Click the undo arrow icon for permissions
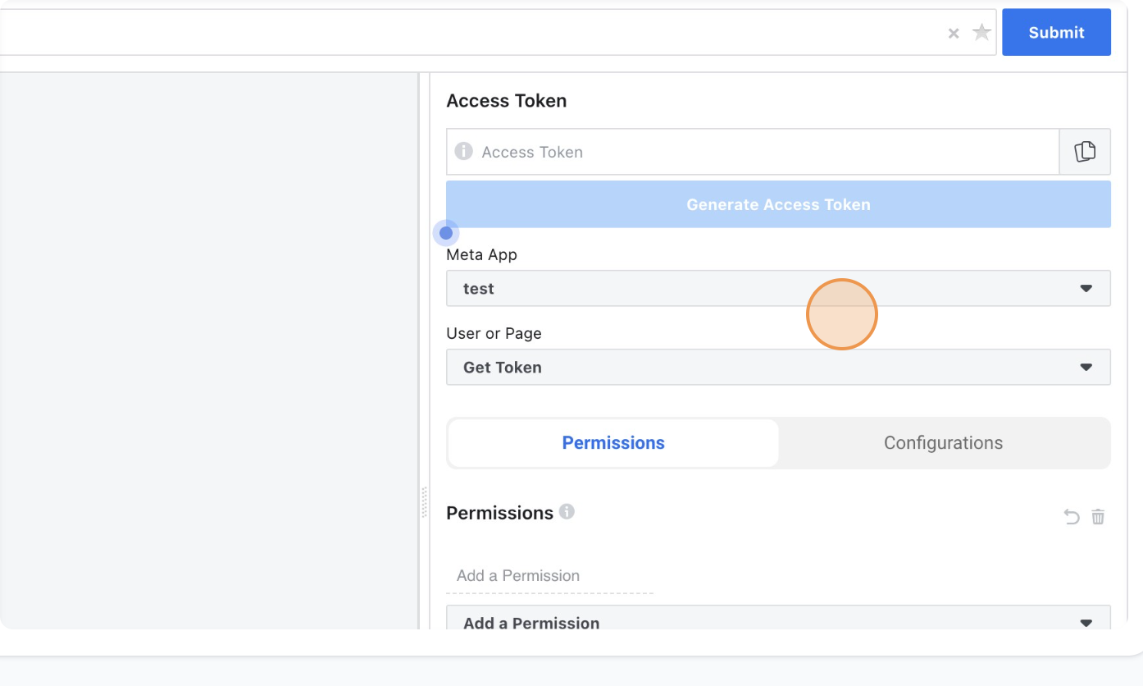The image size is (1143, 686). point(1072,517)
